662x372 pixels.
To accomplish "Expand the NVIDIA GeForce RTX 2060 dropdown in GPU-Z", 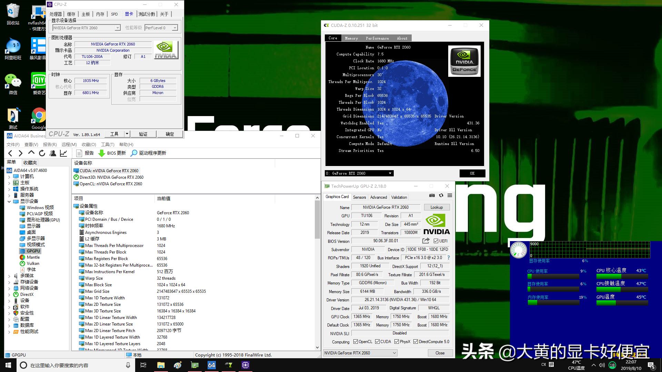I will click(x=394, y=353).
